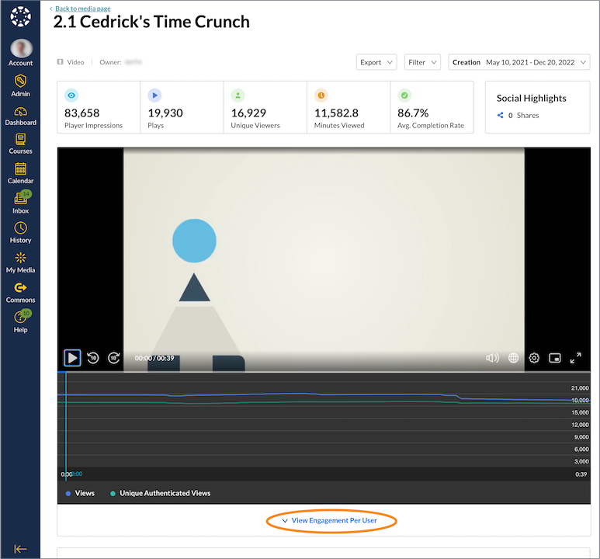Click the 0:39 chart end time label
This screenshot has height=559, width=600.
click(x=581, y=474)
